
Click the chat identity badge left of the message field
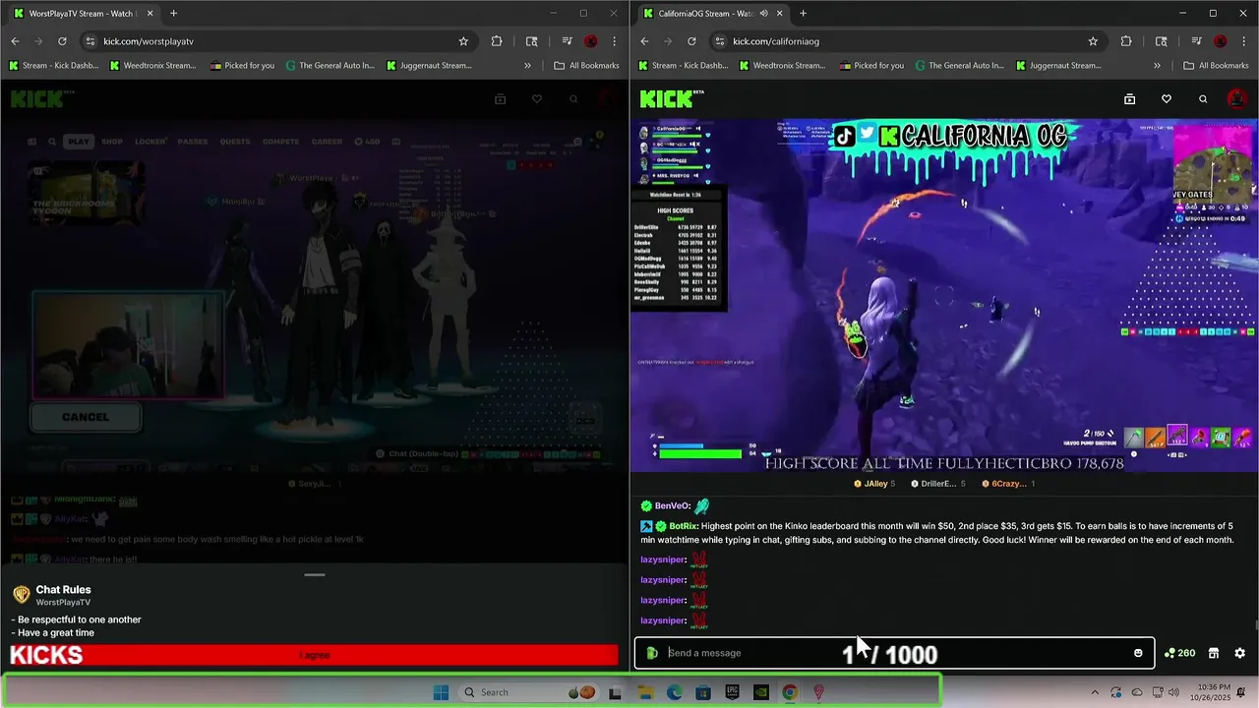(652, 653)
